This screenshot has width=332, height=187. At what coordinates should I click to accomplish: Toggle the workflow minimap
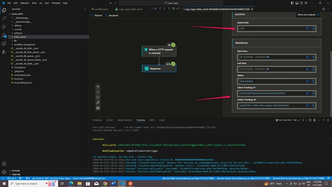point(98,108)
